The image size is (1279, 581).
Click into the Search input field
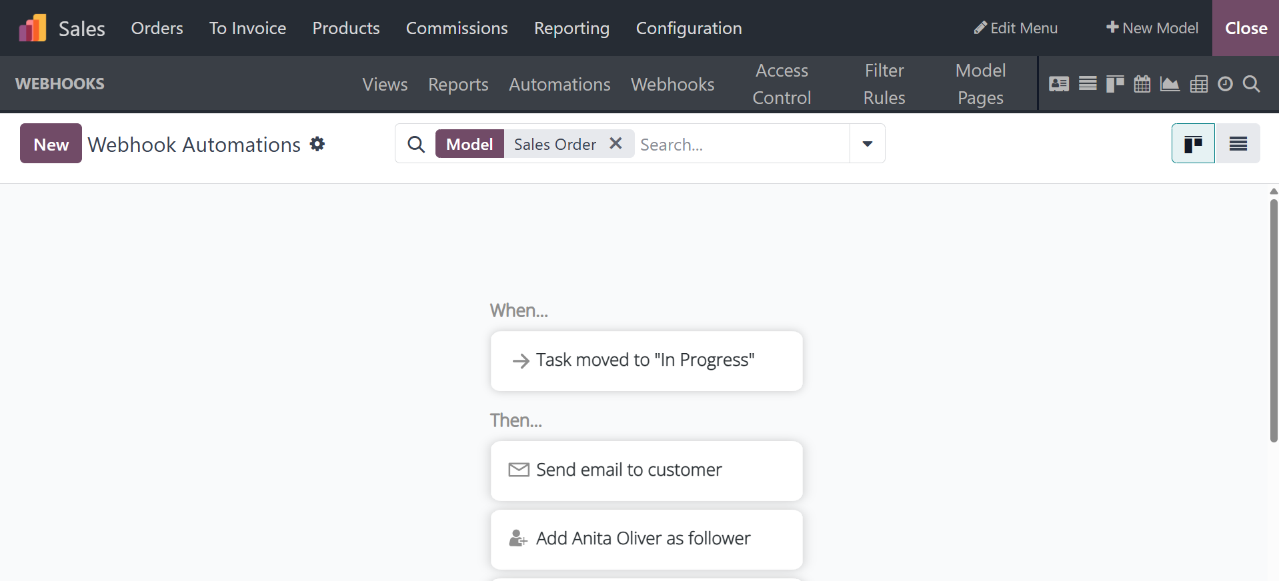click(740, 145)
